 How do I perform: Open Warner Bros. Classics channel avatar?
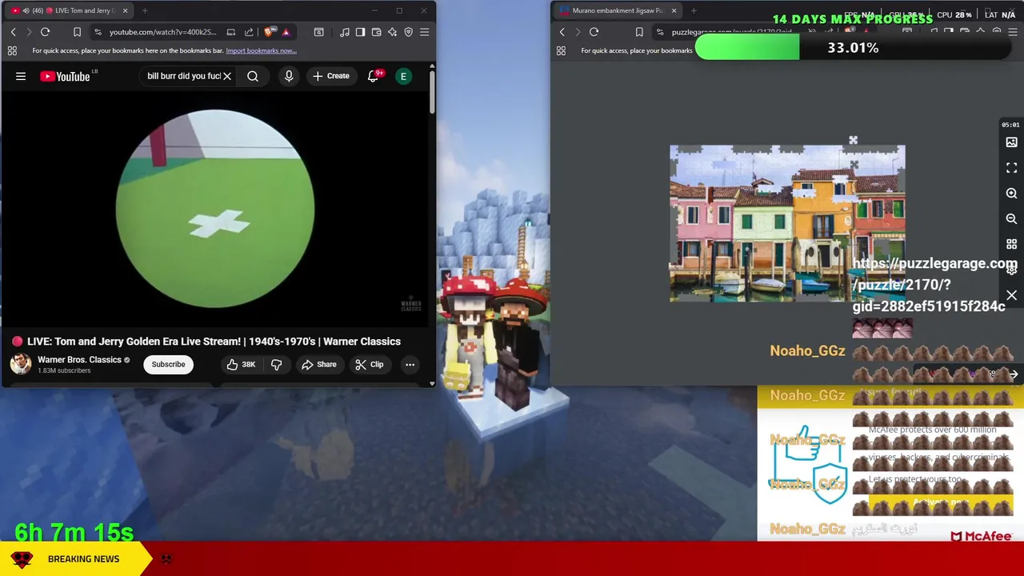(21, 364)
